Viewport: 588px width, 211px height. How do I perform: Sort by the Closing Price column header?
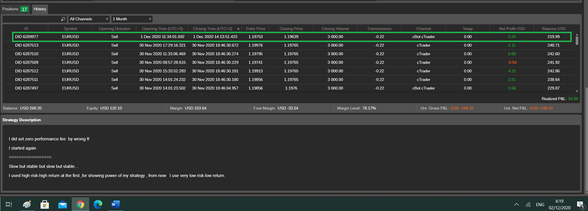point(291,29)
